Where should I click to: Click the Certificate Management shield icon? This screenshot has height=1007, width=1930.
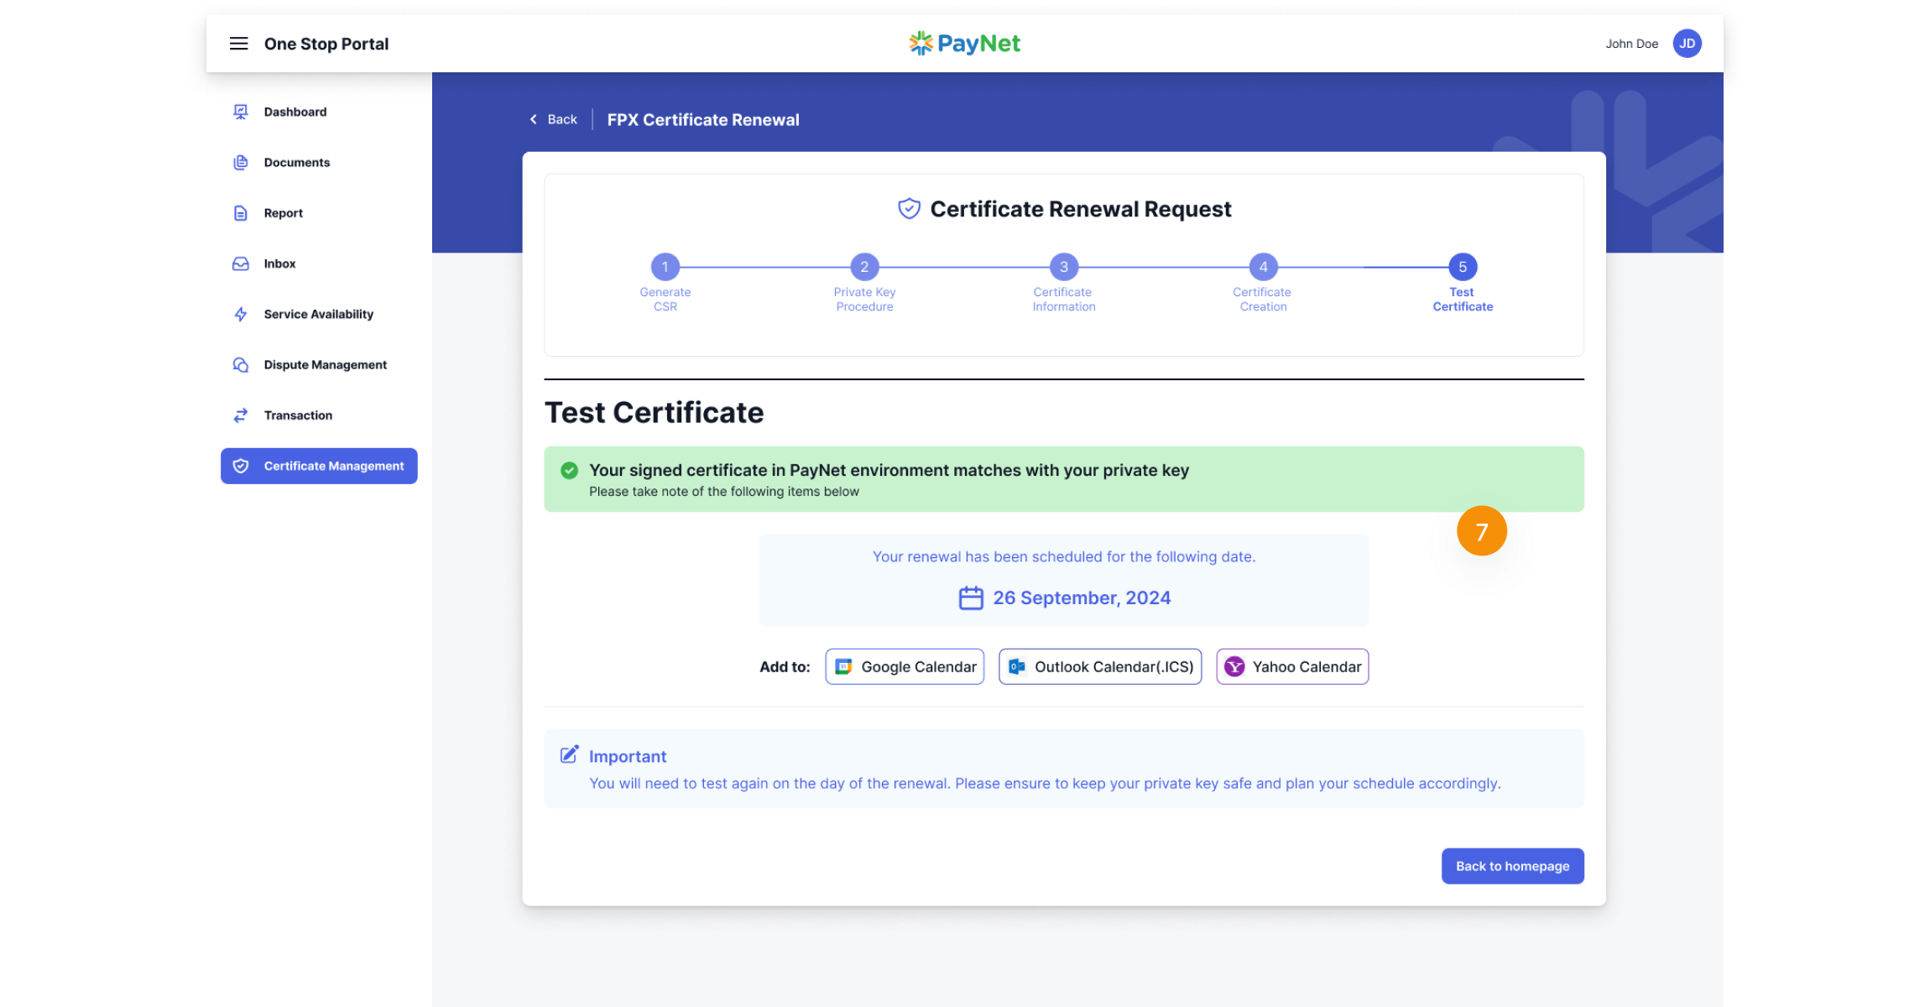pos(241,466)
